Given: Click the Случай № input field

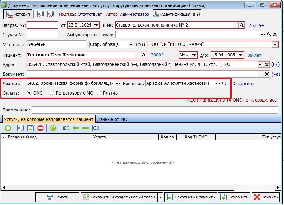Looking at the screenshot, I should [x=42, y=35].
